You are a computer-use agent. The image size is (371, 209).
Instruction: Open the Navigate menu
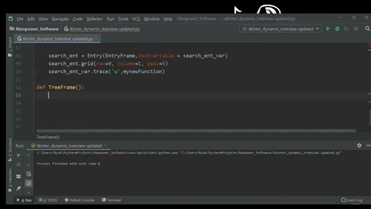60,19
